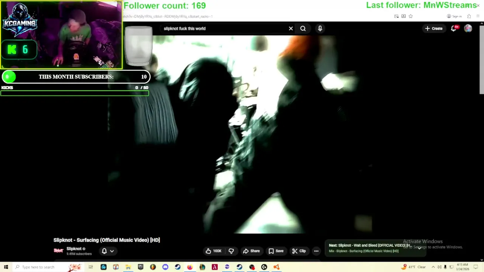Expand subscription options chevron beside bell

pos(112,251)
